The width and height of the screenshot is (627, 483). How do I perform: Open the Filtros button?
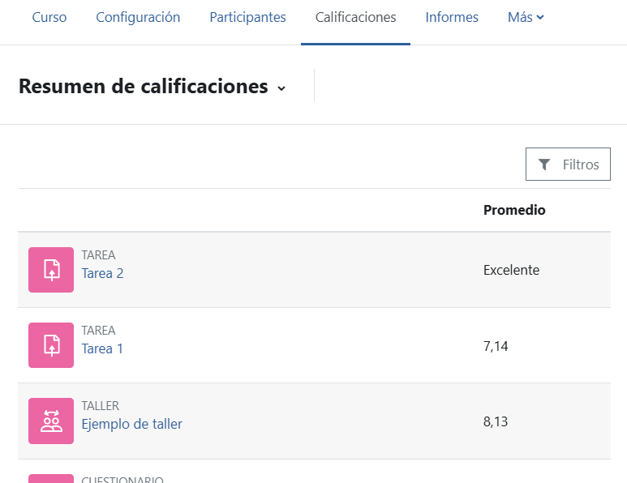(568, 165)
